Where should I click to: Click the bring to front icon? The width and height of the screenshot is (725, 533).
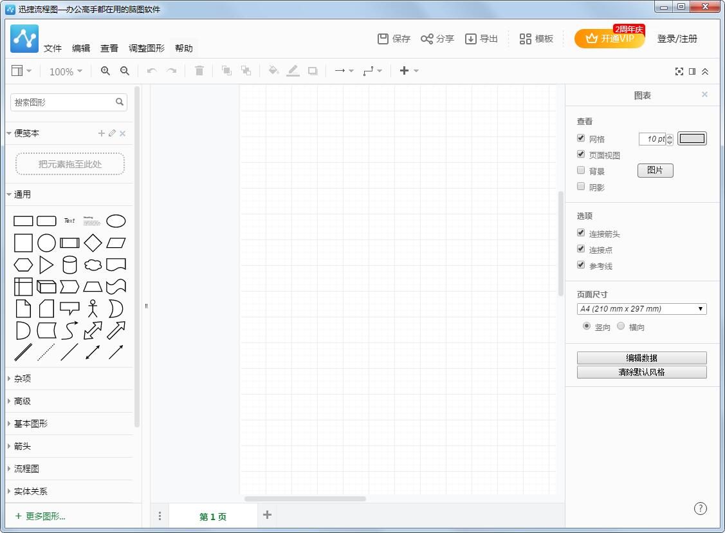(x=226, y=71)
